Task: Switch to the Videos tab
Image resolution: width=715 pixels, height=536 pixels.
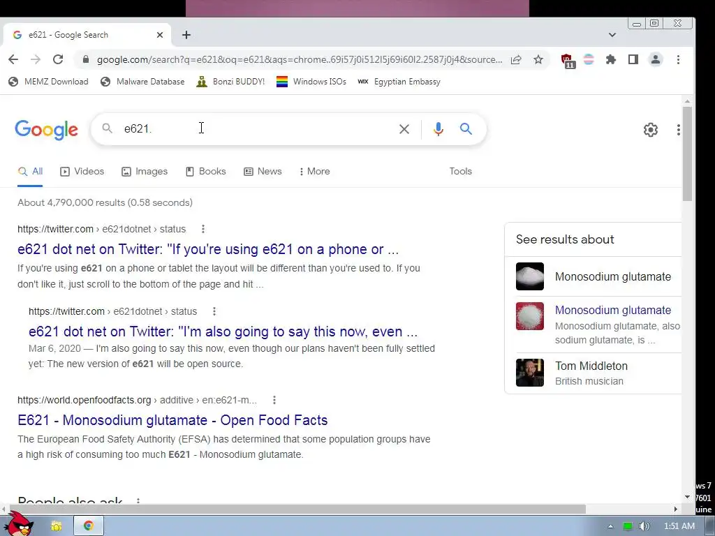Action: pyautogui.click(x=82, y=172)
